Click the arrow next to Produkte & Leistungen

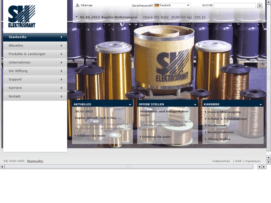(x=62, y=54)
